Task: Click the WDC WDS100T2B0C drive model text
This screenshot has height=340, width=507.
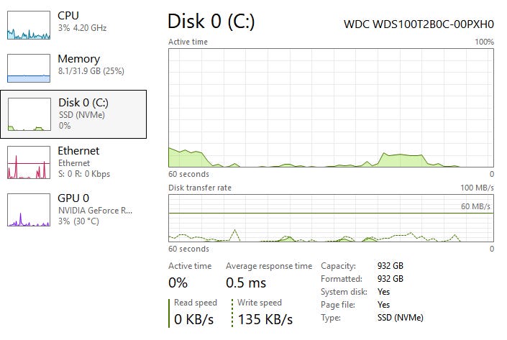Action: (419, 24)
